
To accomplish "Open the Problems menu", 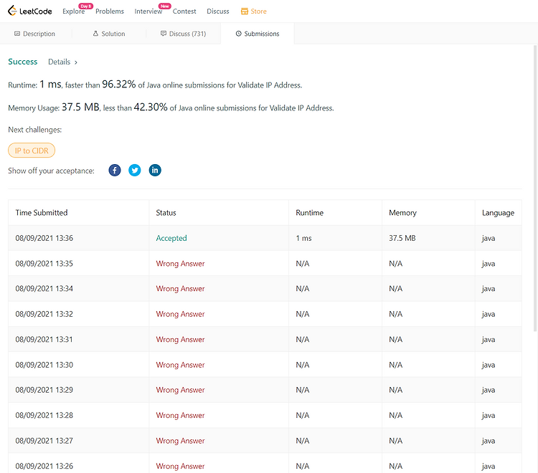I will pos(110,11).
